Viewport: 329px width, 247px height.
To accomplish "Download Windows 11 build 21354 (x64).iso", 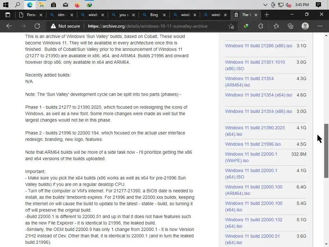I will [259, 95].
